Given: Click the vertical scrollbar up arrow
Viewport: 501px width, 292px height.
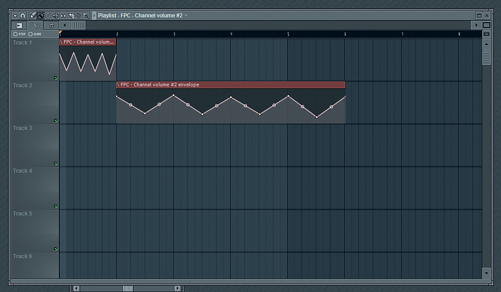Looking at the screenshot, I should click(486, 45).
